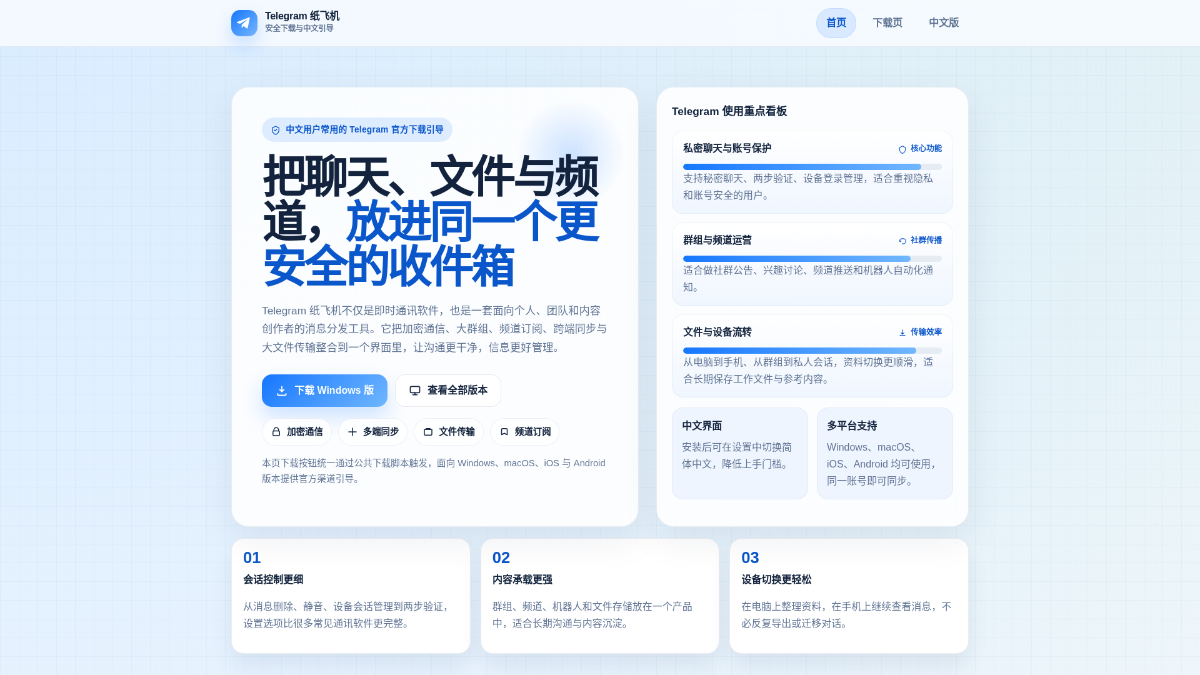Switch to the 中文版 navigation tab
Screen dimensions: 1200x675
click(944, 23)
